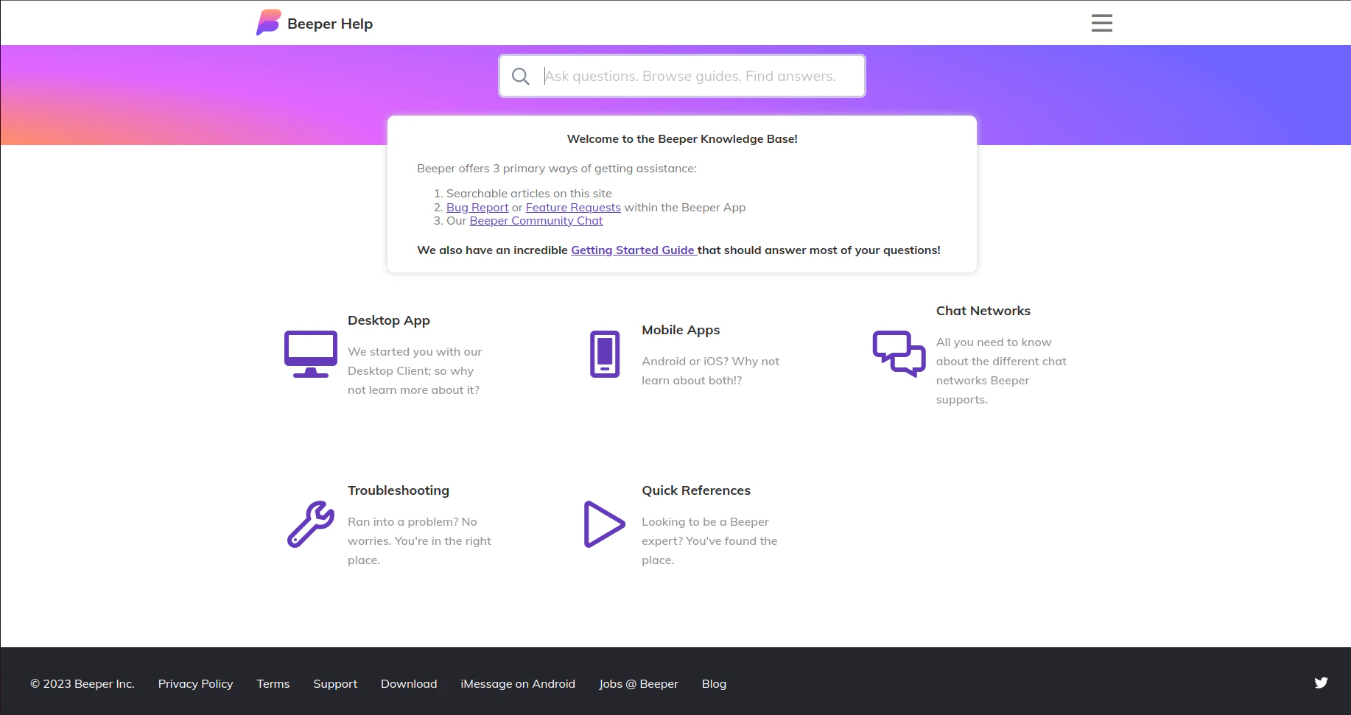Open the Privacy Policy page

pyautogui.click(x=195, y=683)
